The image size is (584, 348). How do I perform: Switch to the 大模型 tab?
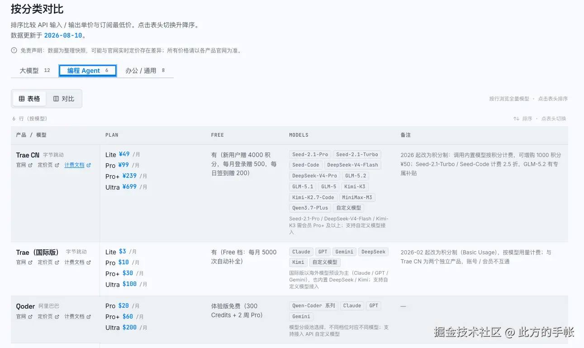tap(35, 71)
